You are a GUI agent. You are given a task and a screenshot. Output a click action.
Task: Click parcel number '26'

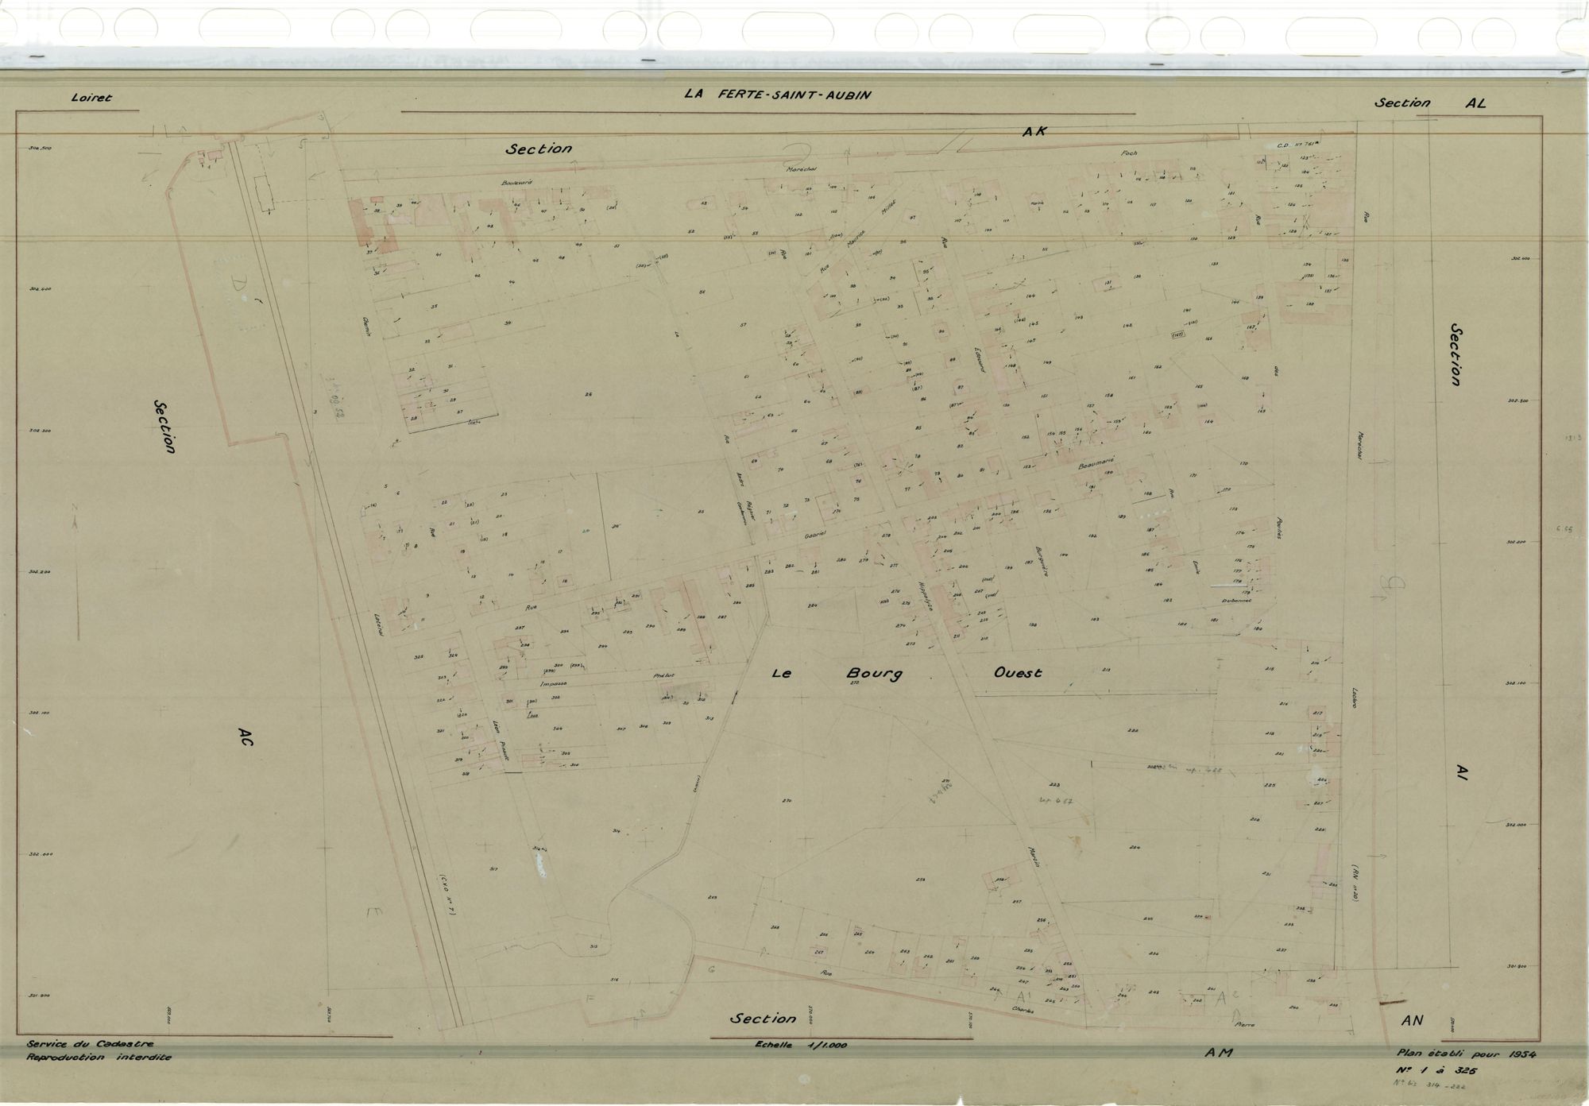click(589, 394)
